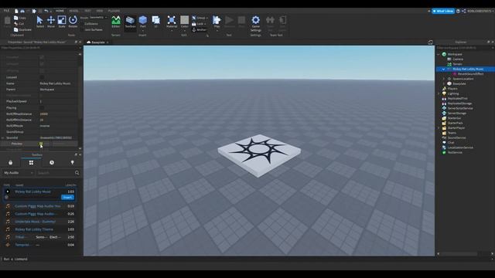
Task: Collapse Rickey Rat Lobby Music in Explorer
Action: (443, 69)
